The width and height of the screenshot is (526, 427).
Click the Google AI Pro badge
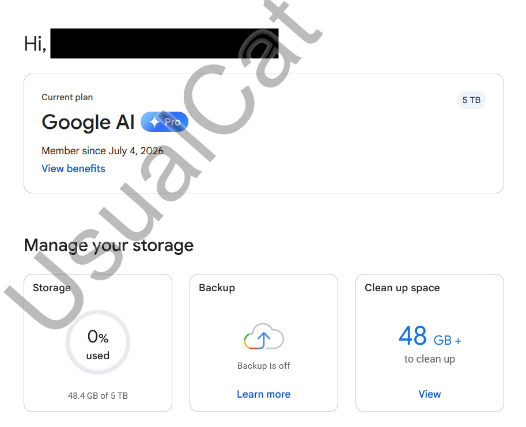pos(164,121)
